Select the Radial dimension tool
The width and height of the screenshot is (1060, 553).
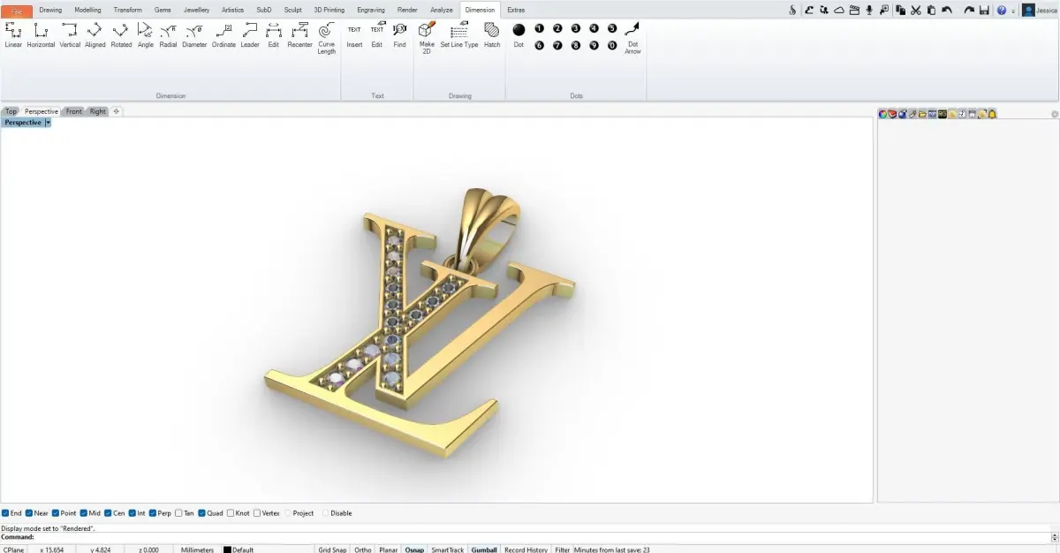coord(168,35)
